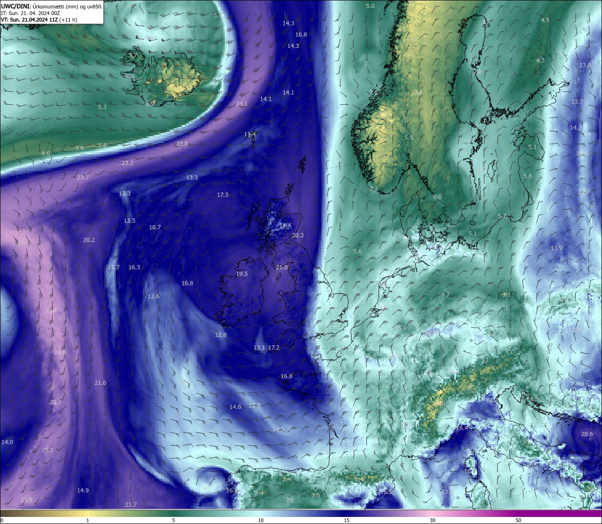The height and width of the screenshot is (524, 602).
Task: Click the '5.5' value over Norway
Action: [x=409, y=138]
